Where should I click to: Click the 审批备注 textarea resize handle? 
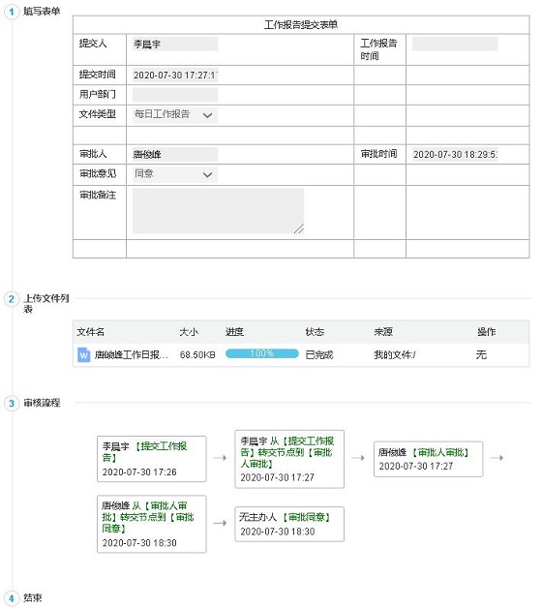(299, 228)
